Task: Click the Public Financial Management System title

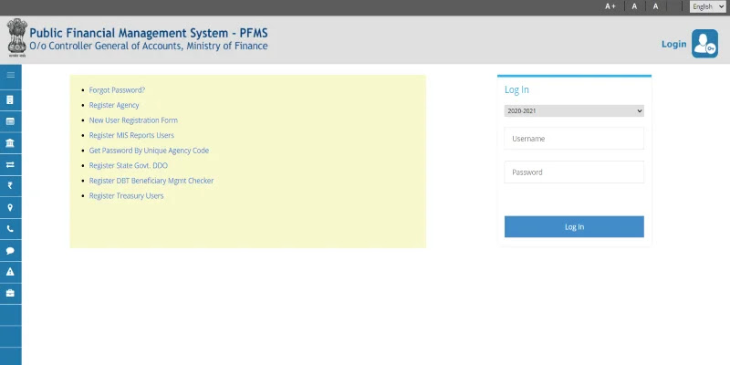Action: [149, 33]
